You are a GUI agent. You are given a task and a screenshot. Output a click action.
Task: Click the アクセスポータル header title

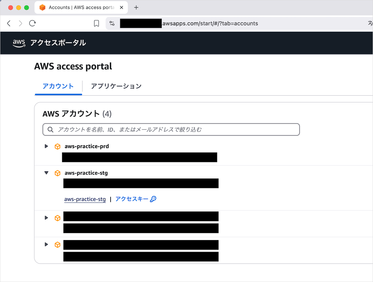tap(58, 43)
